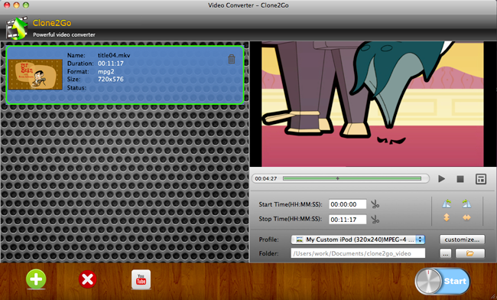
Task: Flip video horizontally with orange arrows
Action: [x=466, y=217]
